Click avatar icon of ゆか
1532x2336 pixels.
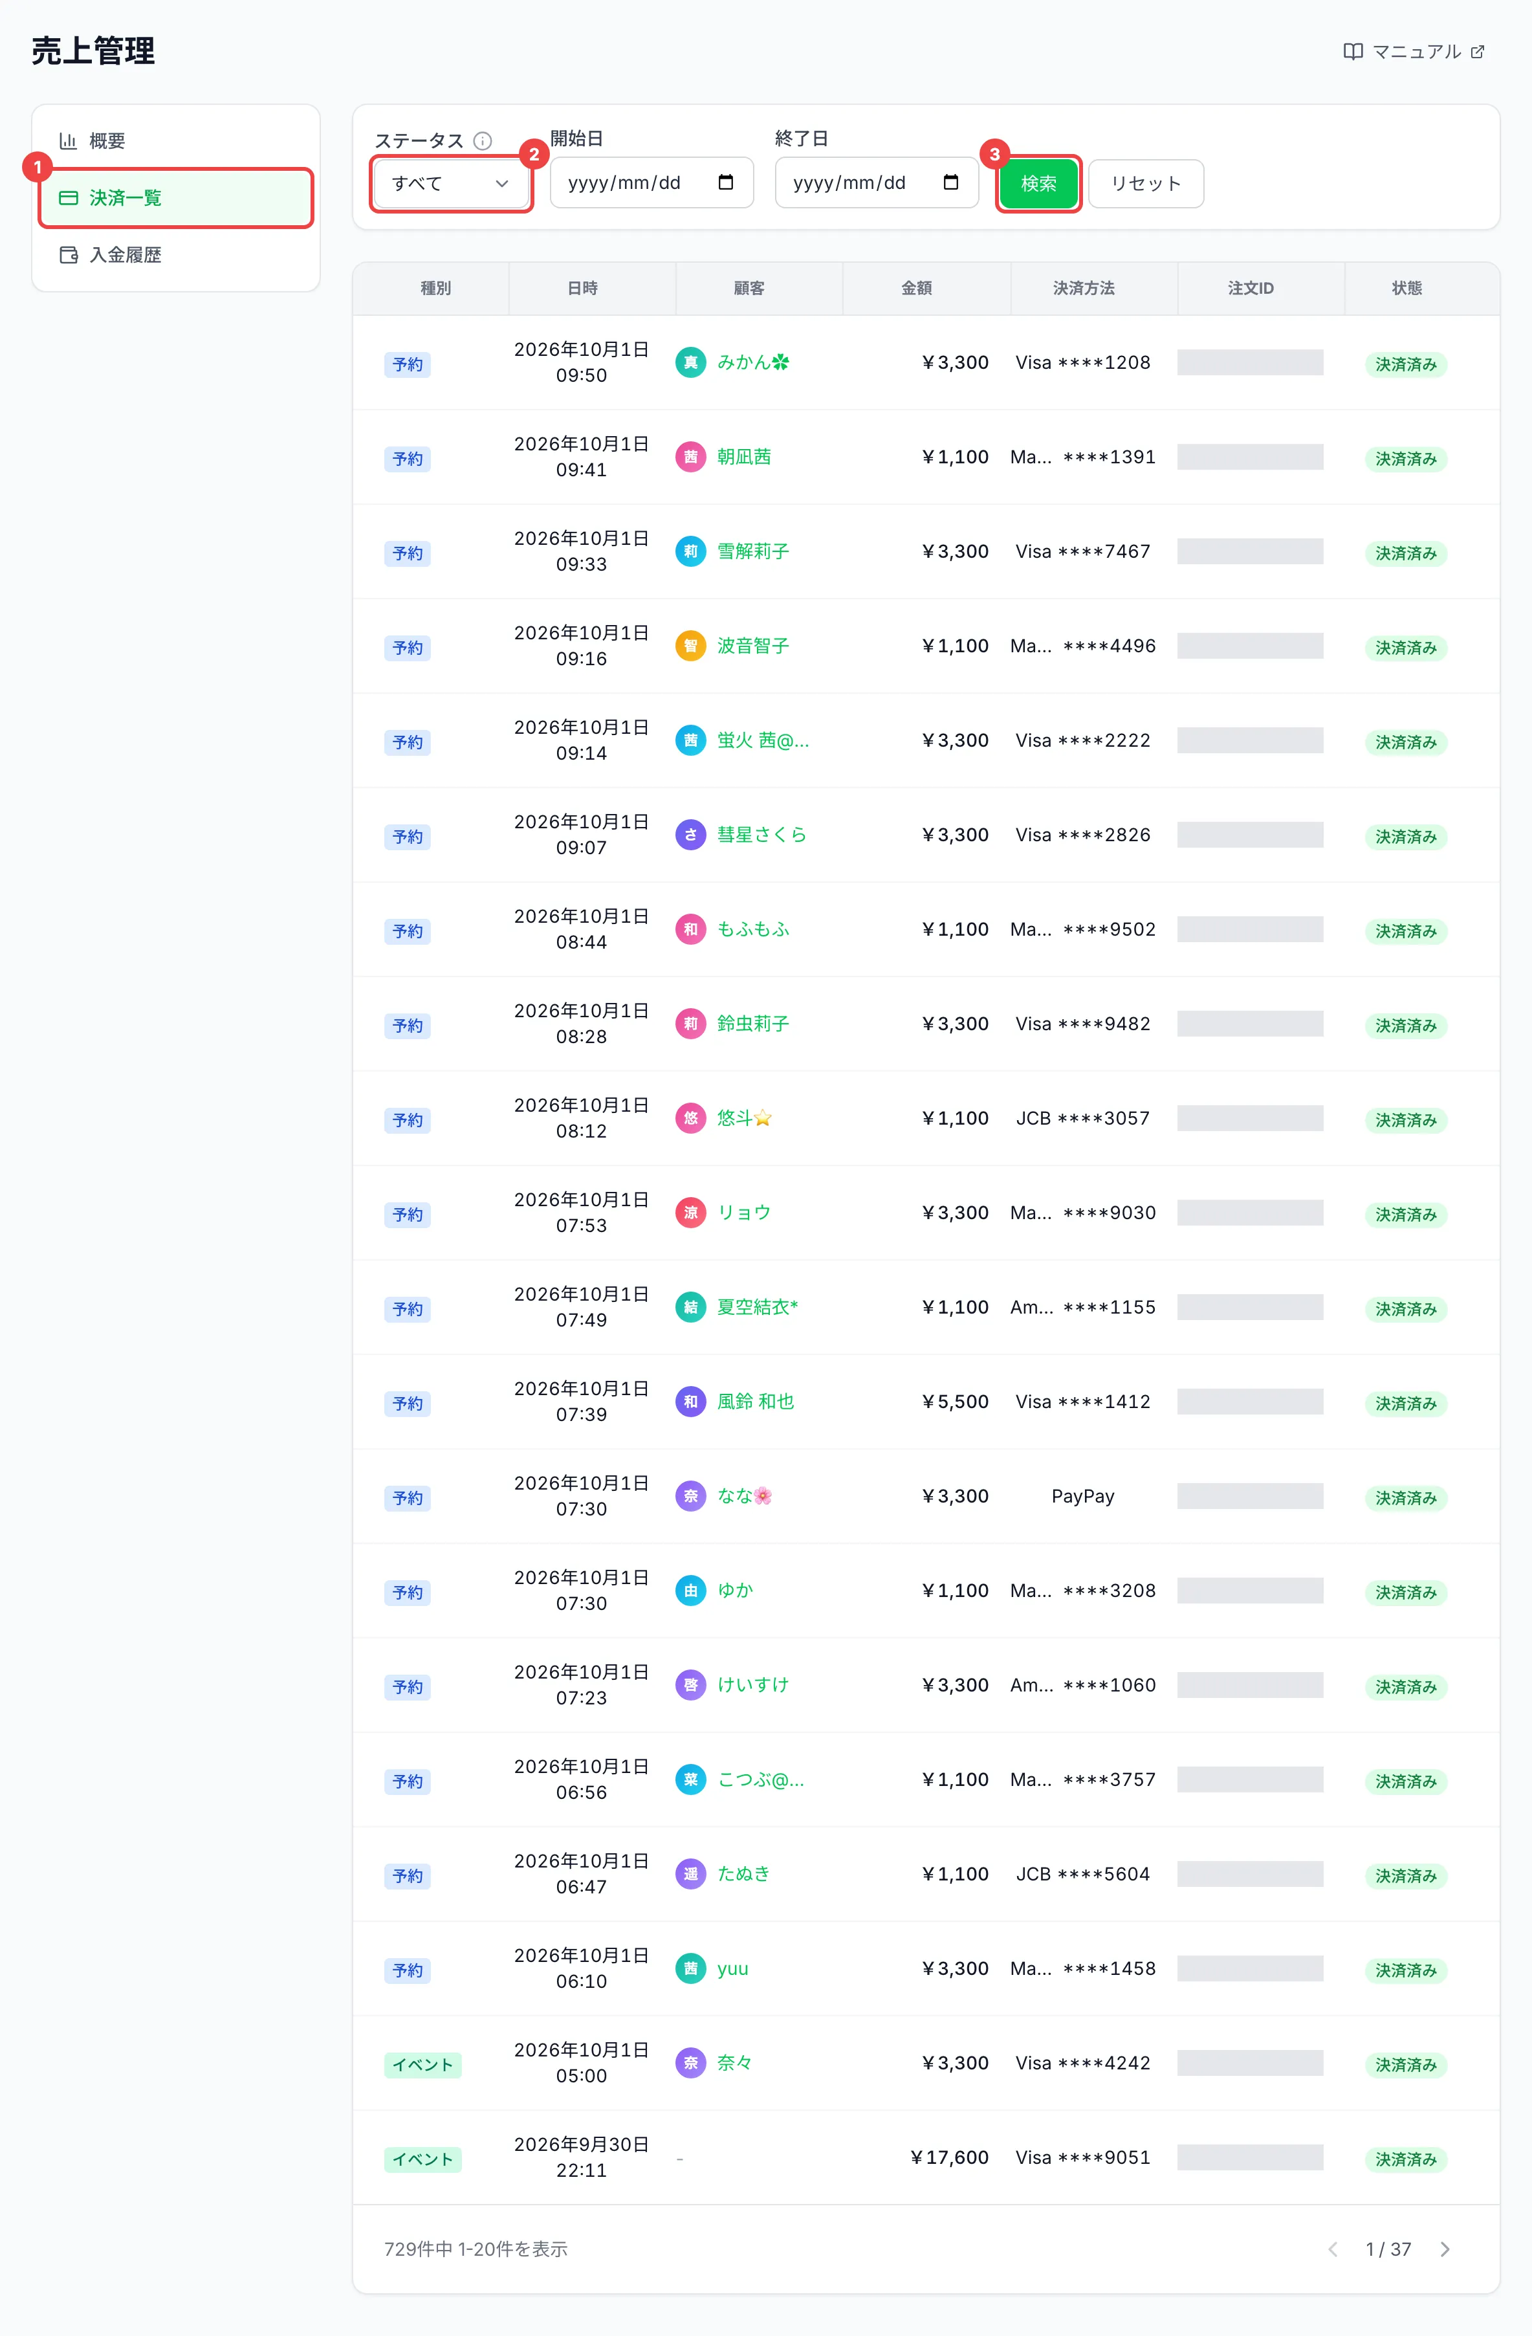point(691,1591)
